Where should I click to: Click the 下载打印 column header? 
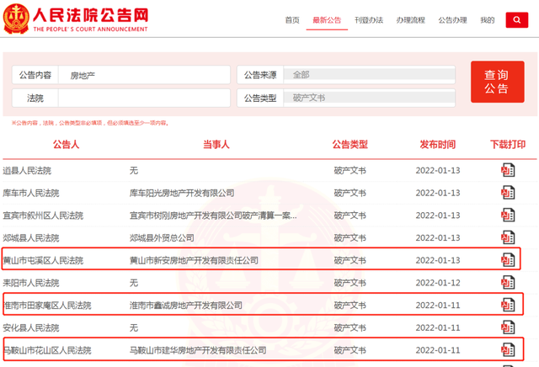pos(508,144)
